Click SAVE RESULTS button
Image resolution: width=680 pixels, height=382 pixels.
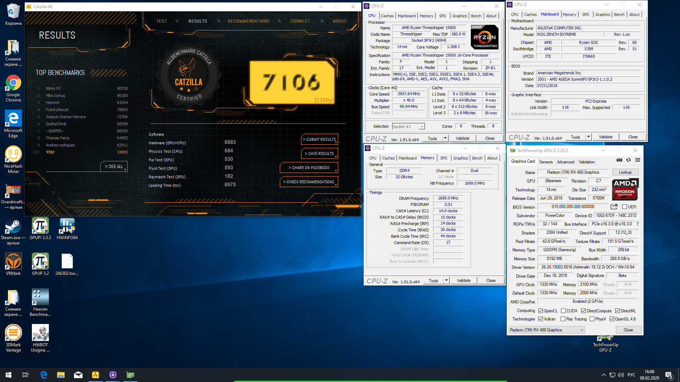[x=319, y=154]
